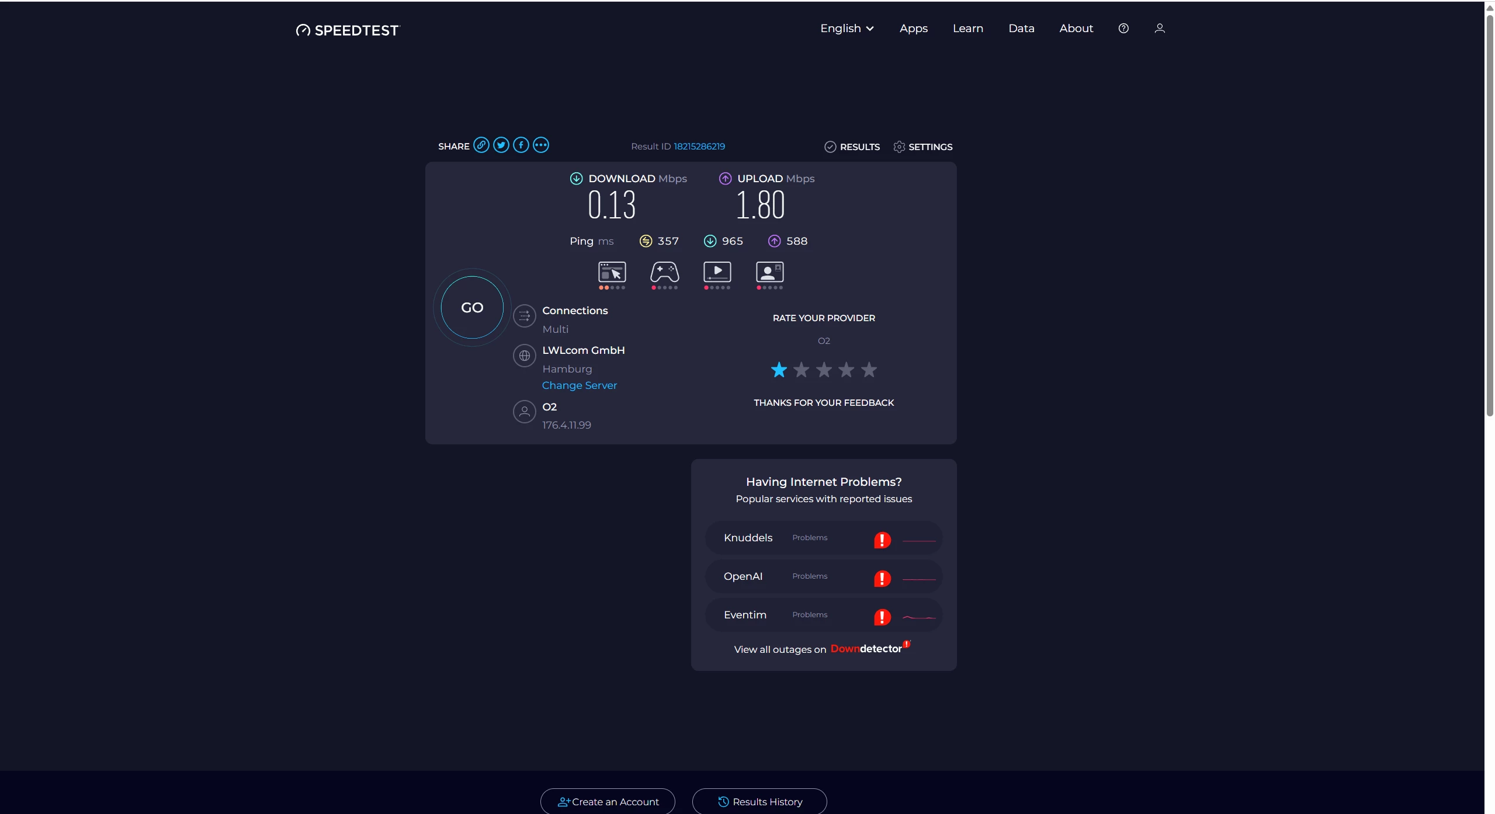1495x814 pixels.
Task: Open more share options icon
Action: pos(541,145)
